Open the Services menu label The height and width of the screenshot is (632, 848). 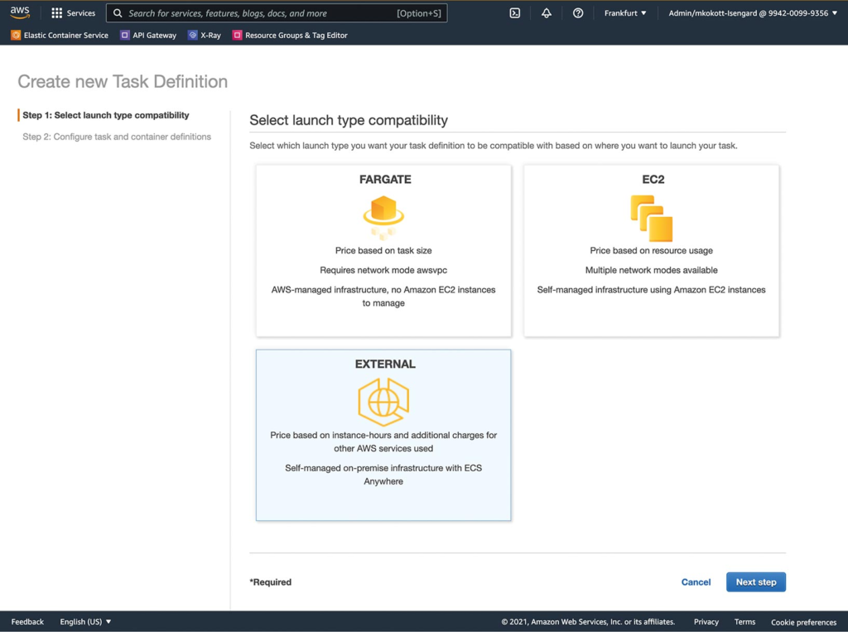[81, 13]
